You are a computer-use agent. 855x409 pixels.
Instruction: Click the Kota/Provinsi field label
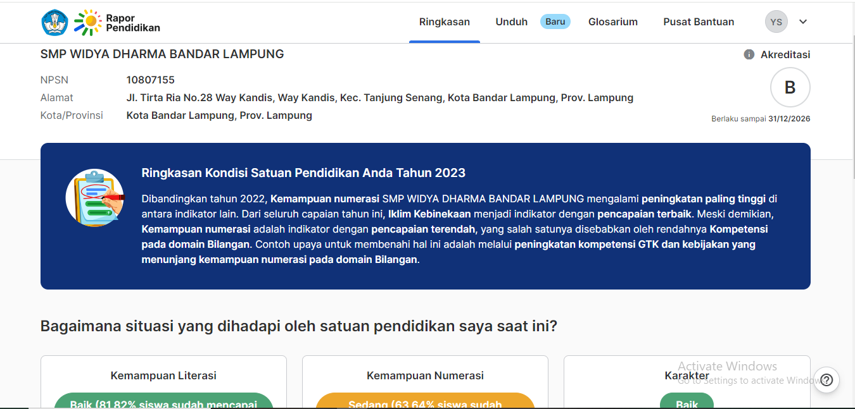[72, 116]
